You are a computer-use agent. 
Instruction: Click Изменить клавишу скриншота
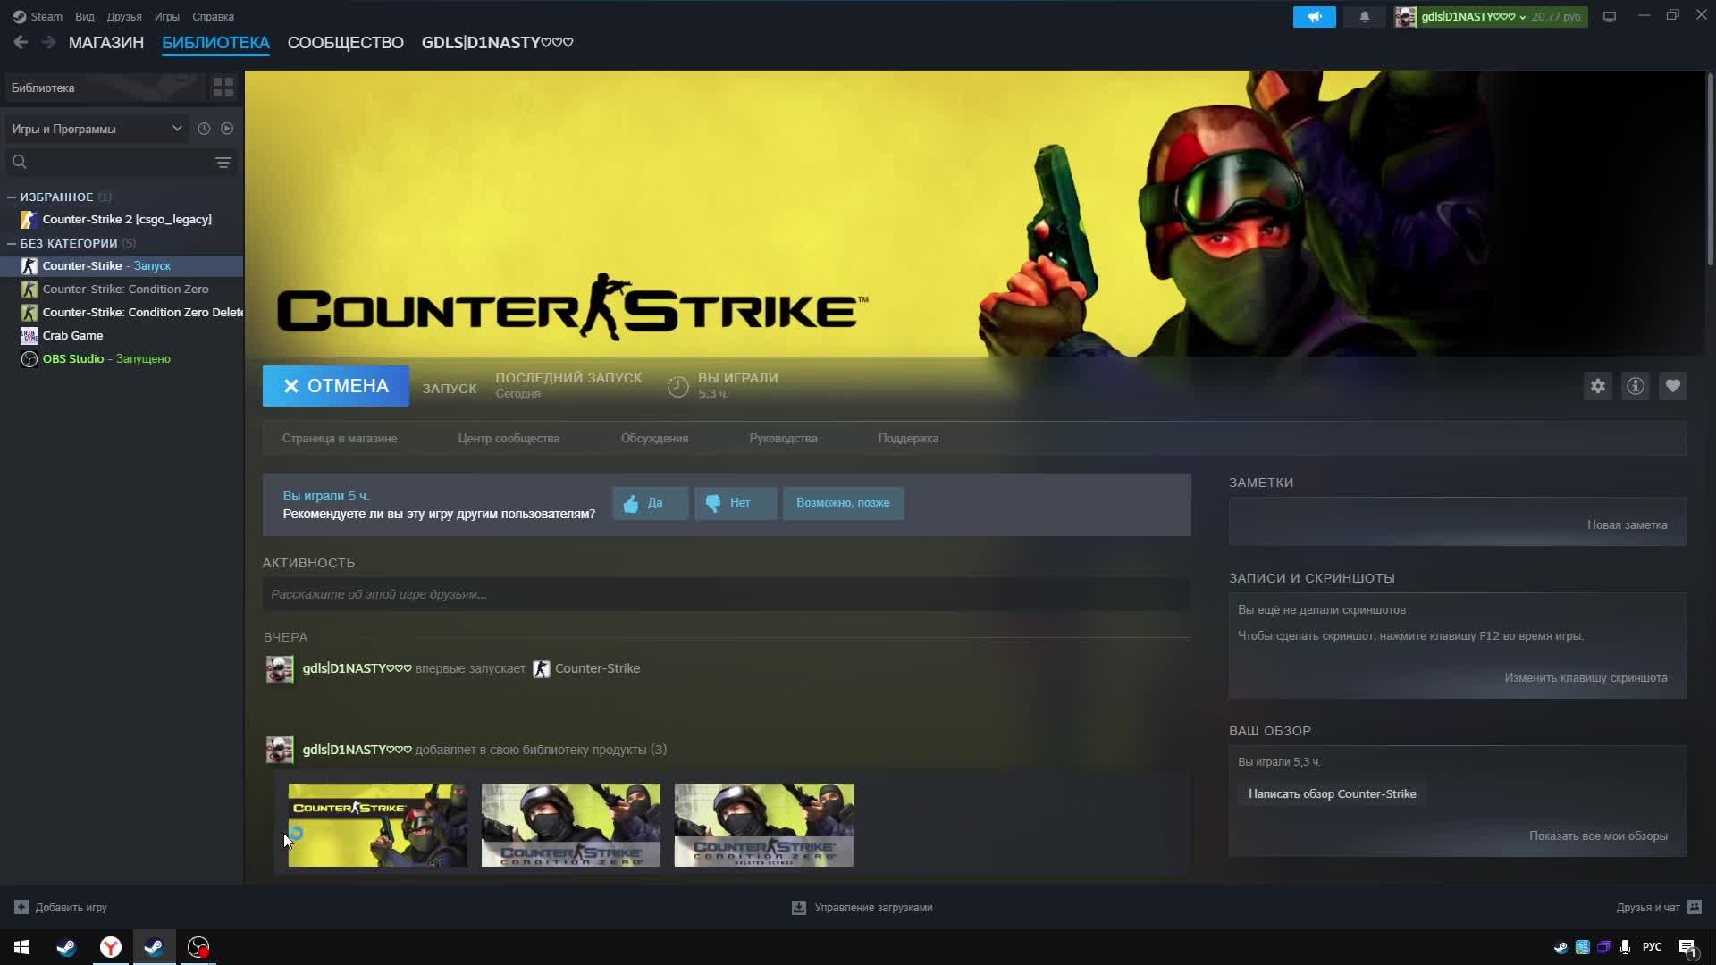coord(1586,678)
